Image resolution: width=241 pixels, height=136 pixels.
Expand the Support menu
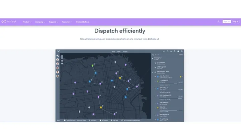(53, 22)
